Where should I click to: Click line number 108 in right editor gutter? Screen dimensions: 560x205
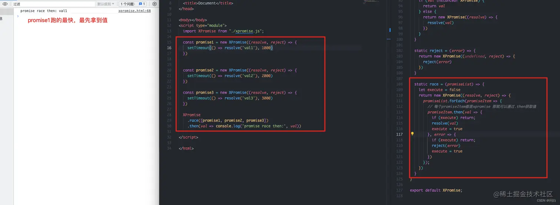(x=399, y=84)
